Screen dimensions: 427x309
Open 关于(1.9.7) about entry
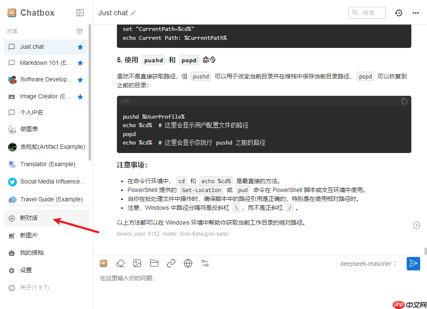[x=30, y=287]
